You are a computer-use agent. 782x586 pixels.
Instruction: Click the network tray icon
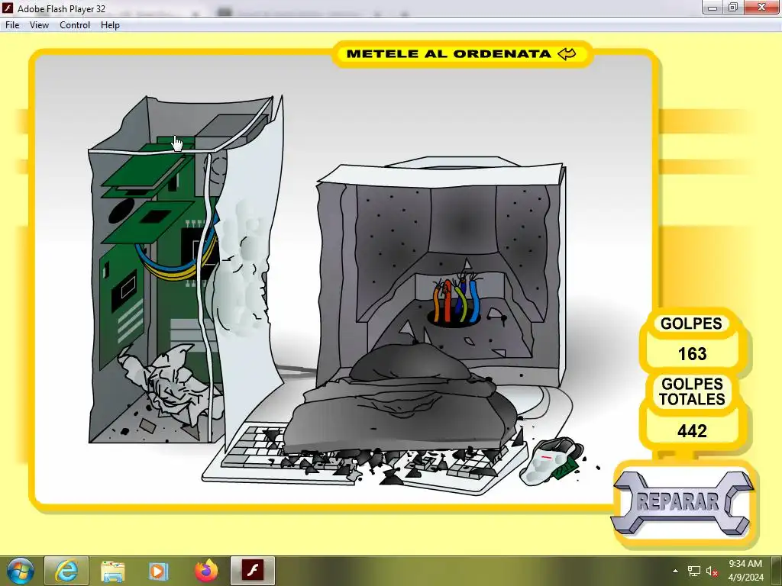pyautogui.click(x=693, y=571)
